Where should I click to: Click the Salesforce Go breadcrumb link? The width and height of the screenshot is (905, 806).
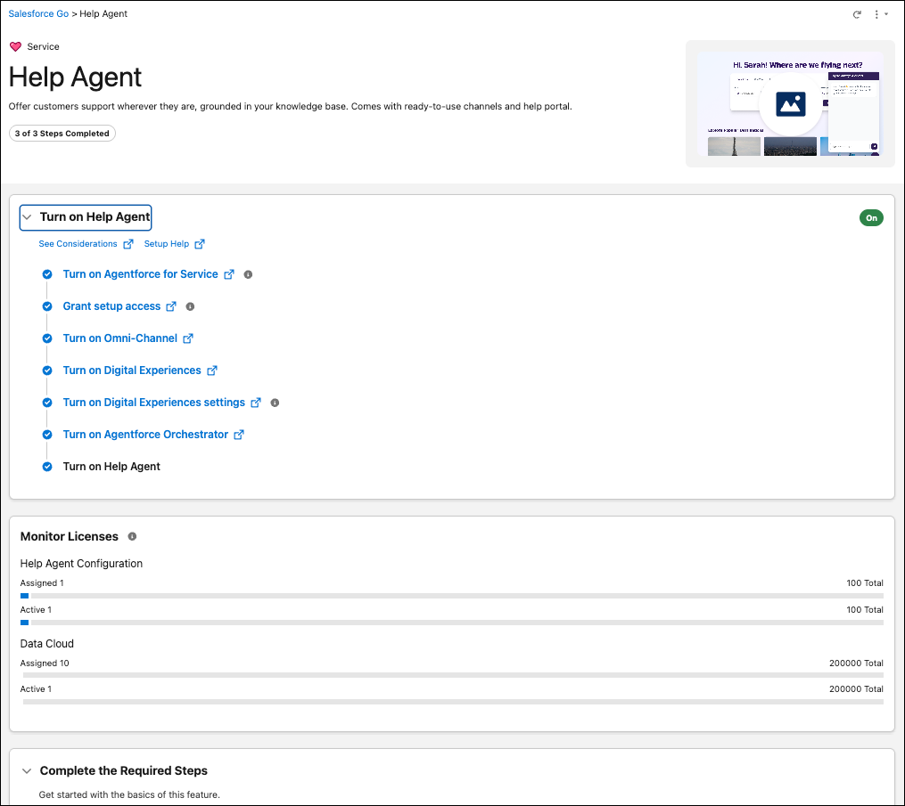click(x=38, y=14)
